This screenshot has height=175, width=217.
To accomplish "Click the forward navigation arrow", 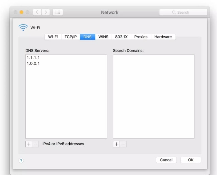I will point(46,13).
